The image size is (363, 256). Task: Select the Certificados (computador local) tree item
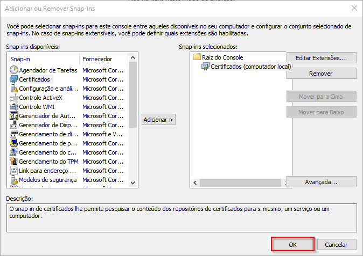click(x=247, y=67)
